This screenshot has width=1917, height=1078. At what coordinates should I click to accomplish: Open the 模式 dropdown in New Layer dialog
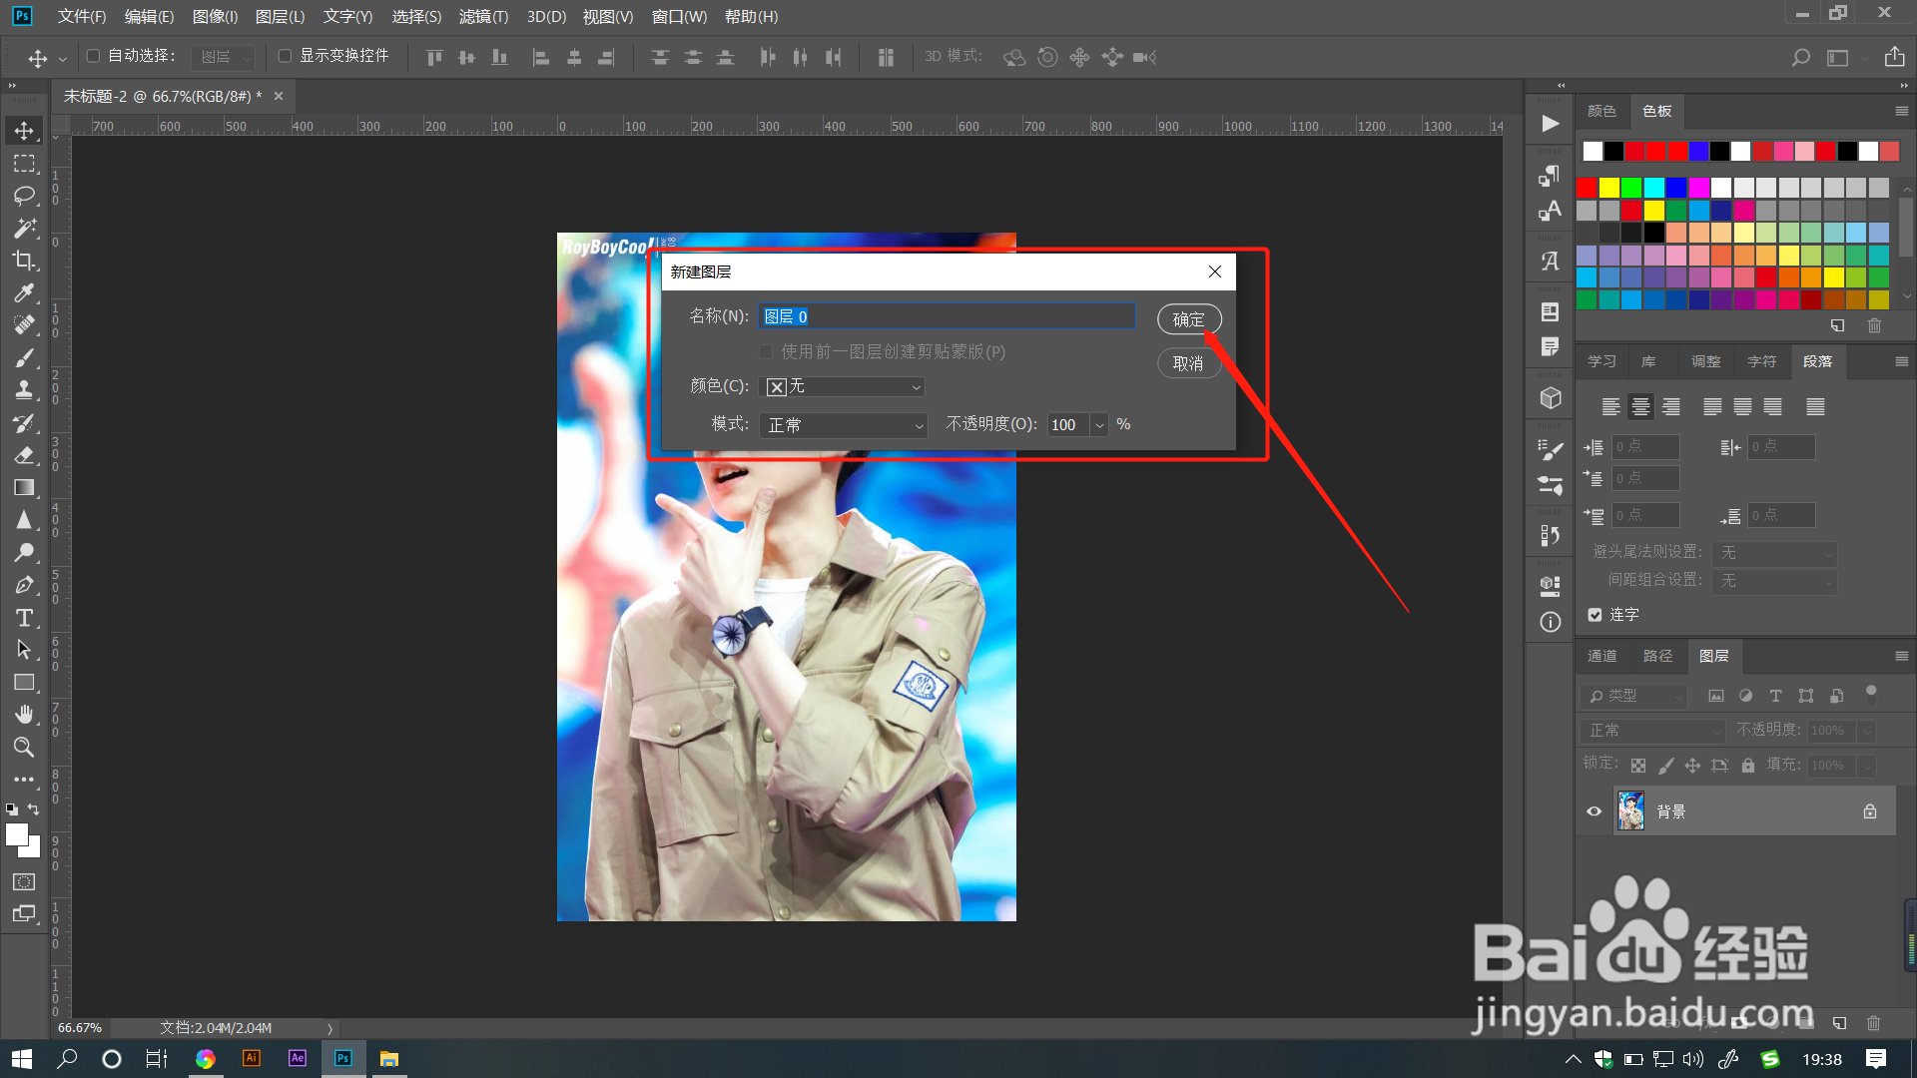[x=844, y=425]
